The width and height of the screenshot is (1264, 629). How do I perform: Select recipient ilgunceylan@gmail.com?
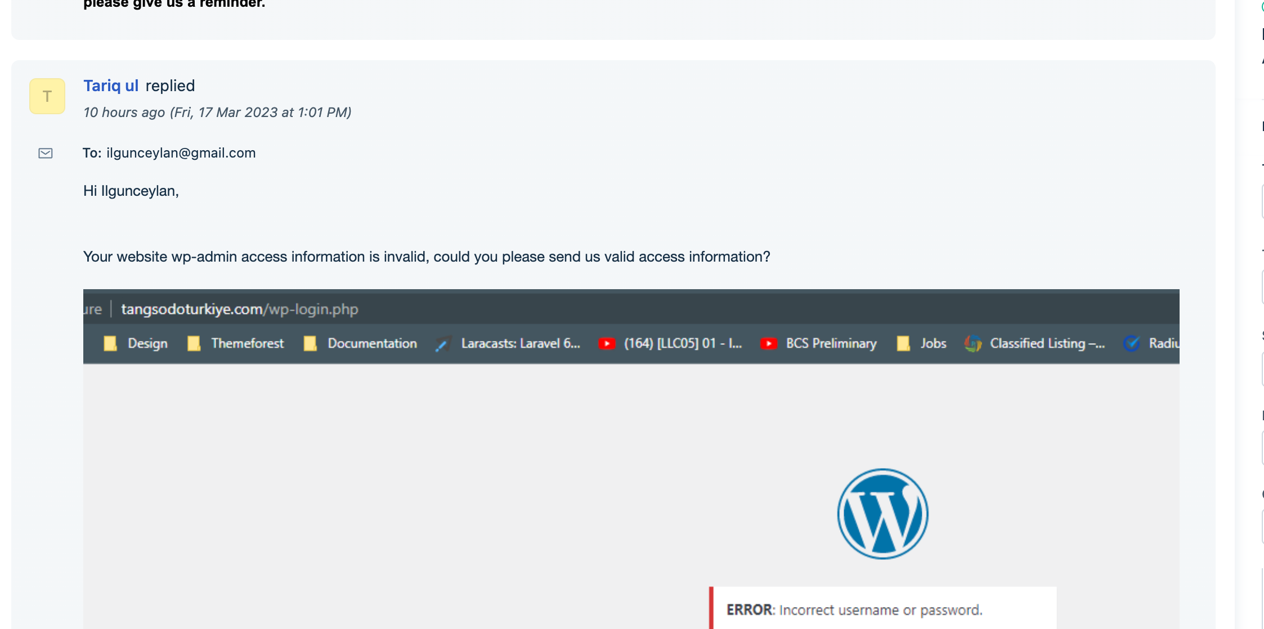(181, 153)
